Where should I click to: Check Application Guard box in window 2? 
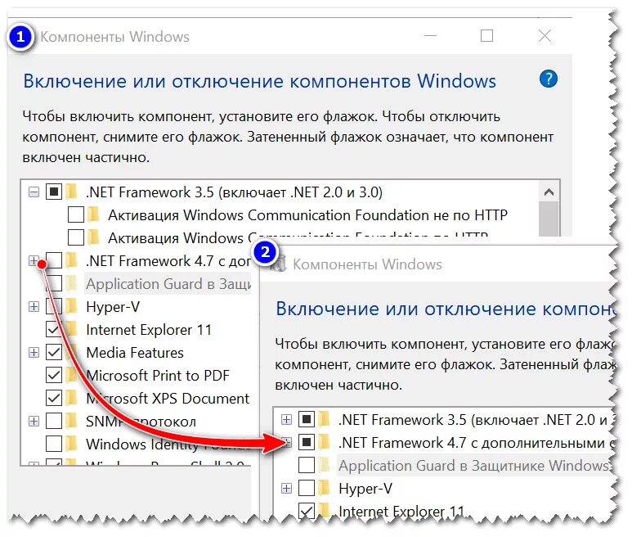tap(307, 465)
